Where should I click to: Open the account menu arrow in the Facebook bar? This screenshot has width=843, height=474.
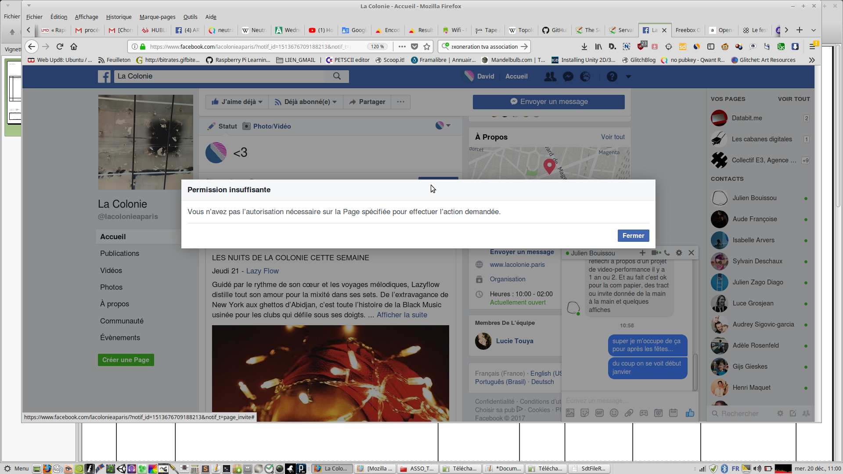[x=628, y=76]
